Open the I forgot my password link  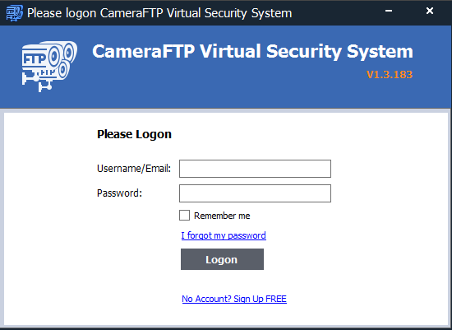[x=224, y=235]
